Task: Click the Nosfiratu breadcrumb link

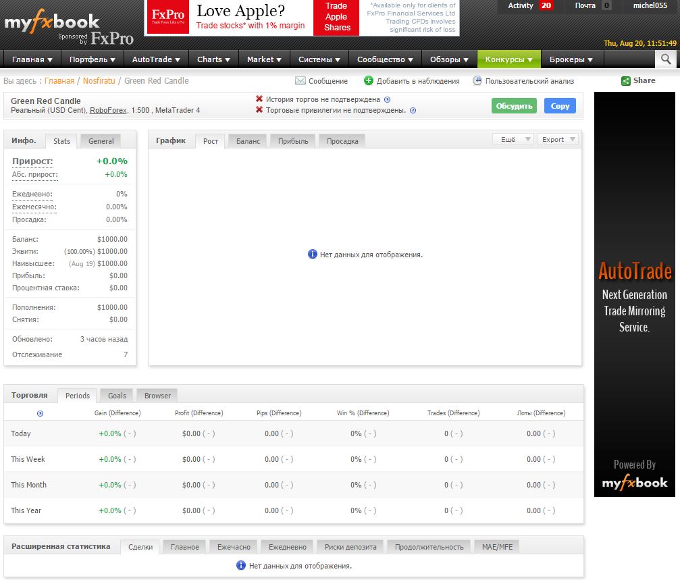Action: click(x=99, y=81)
